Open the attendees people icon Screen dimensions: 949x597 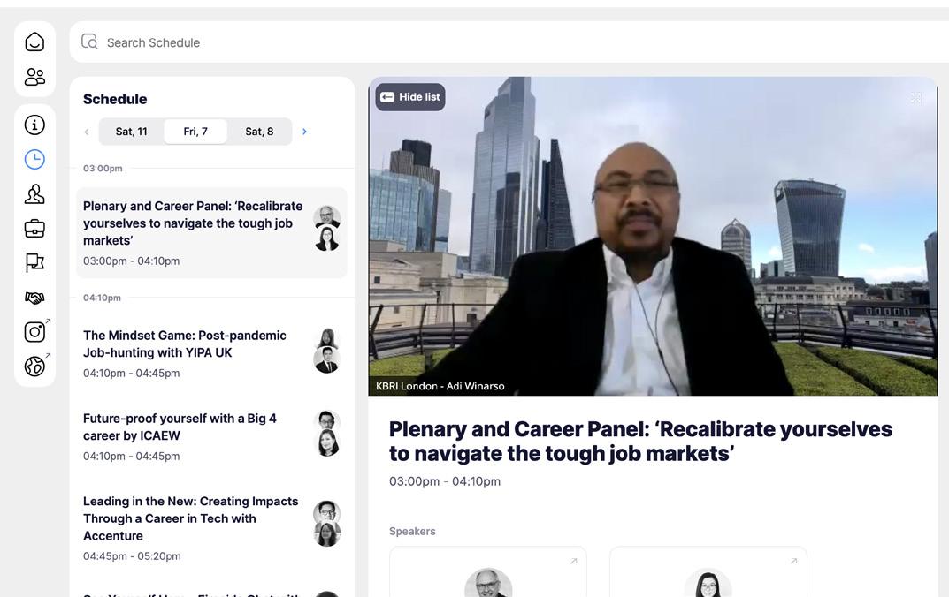(34, 77)
